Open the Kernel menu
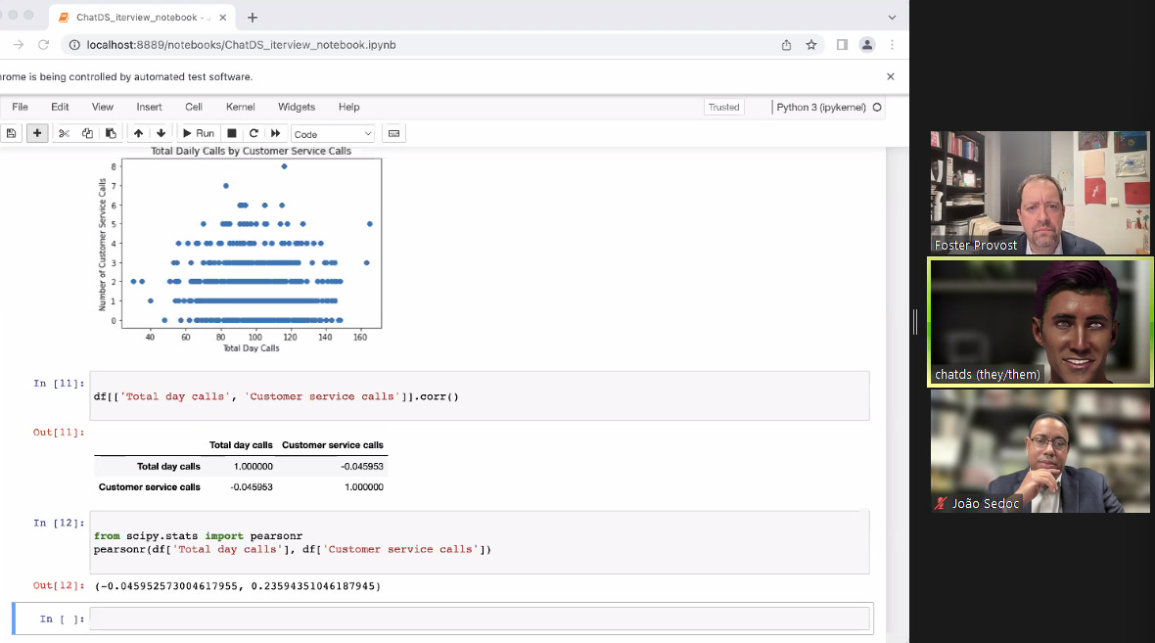The height and width of the screenshot is (643, 1155). click(x=240, y=107)
